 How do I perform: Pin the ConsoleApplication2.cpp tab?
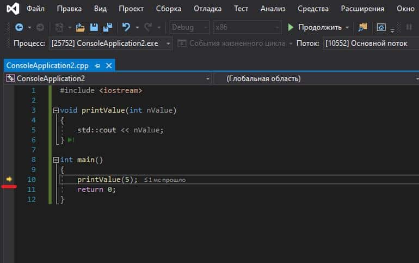[x=97, y=66]
